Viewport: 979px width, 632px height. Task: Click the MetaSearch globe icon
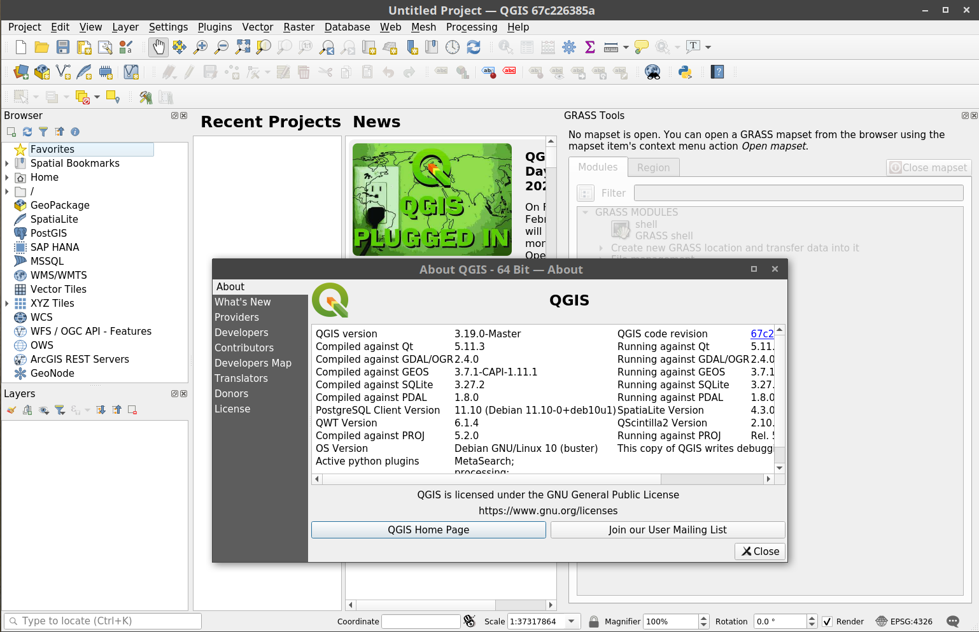coord(652,72)
